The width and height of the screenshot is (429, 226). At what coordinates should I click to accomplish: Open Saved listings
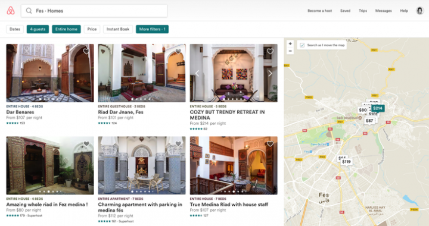(x=345, y=11)
